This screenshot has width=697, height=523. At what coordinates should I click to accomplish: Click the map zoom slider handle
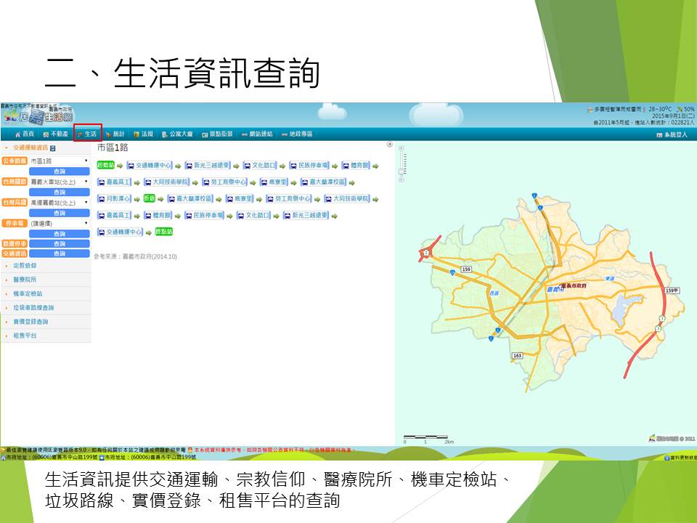pyautogui.click(x=401, y=171)
